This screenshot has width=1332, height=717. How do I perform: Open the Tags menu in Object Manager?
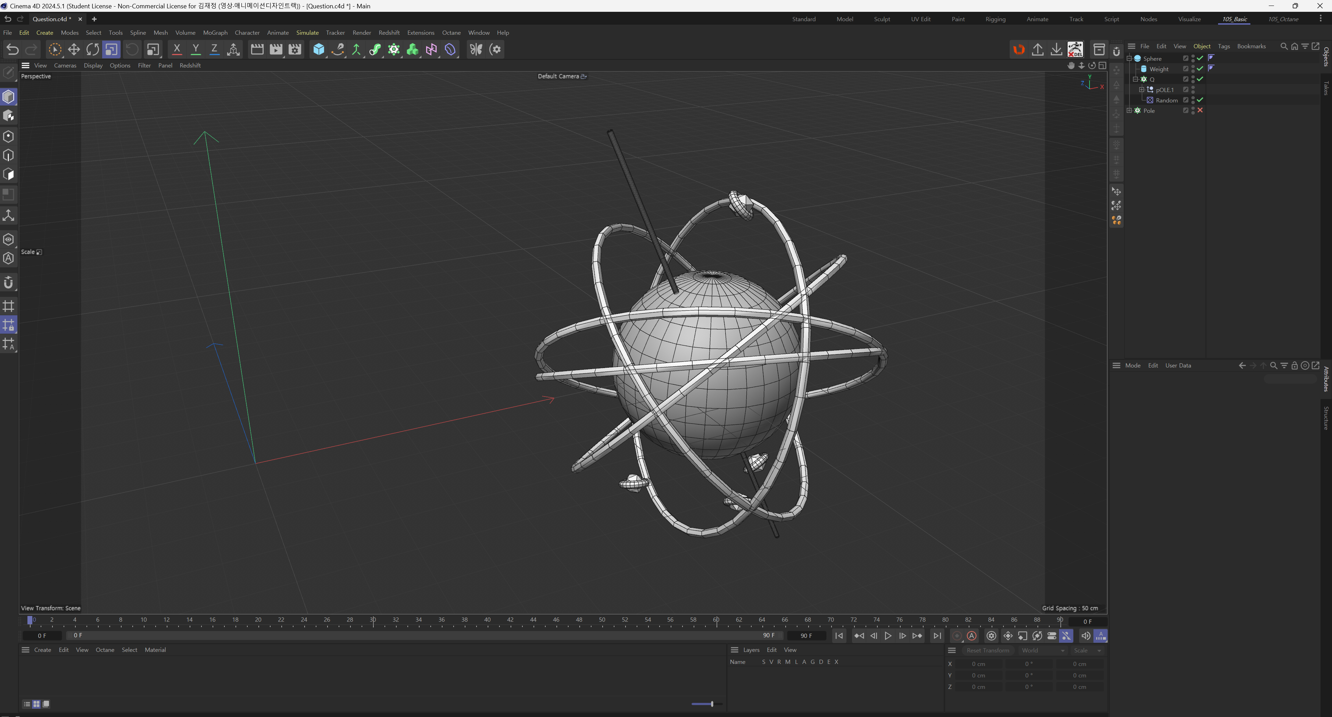click(1223, 47)
